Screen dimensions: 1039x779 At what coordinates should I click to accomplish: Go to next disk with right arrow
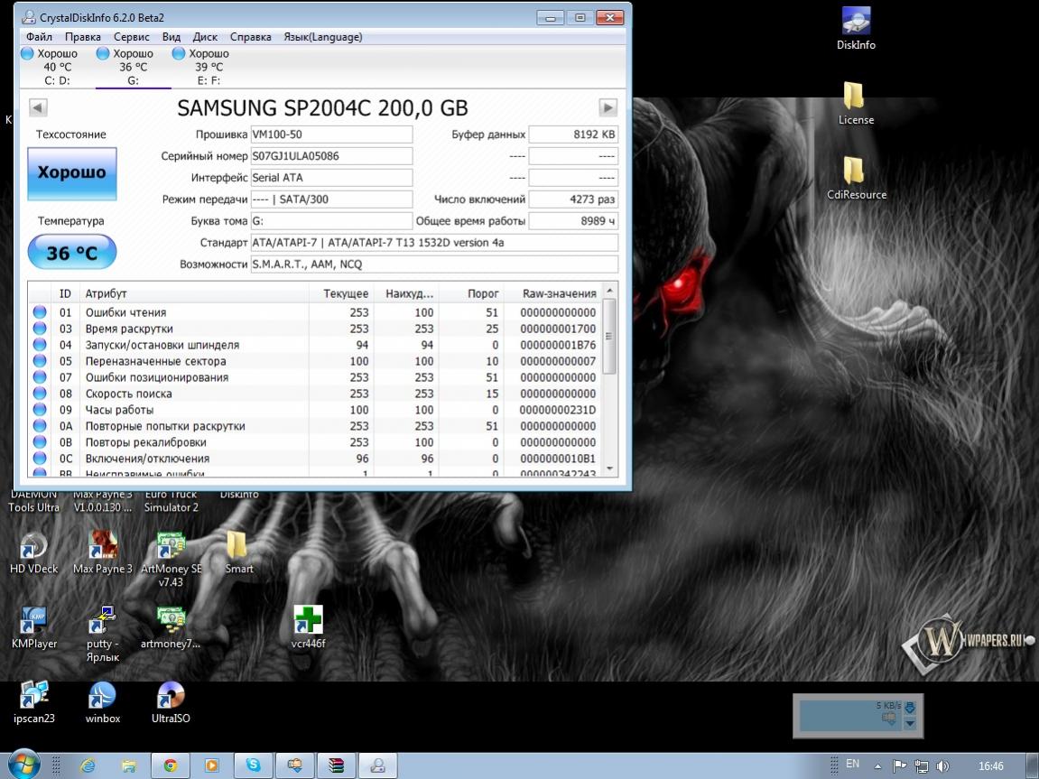(x=608, y=107)
